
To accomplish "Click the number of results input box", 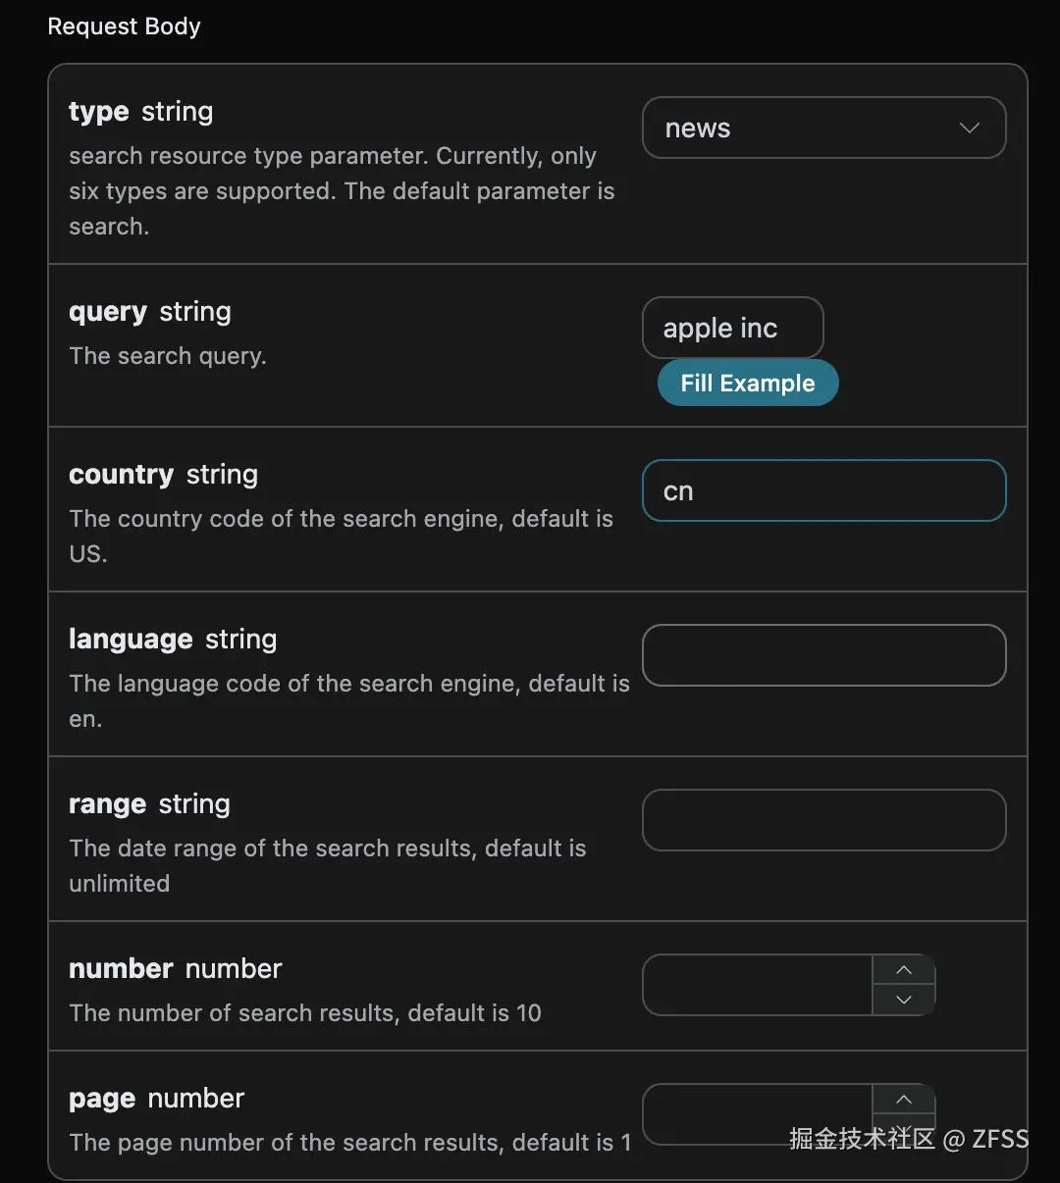I will (757, 985).
